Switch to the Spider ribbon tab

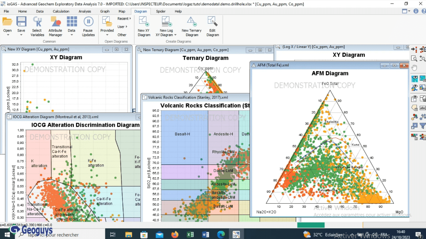point(161,11)
